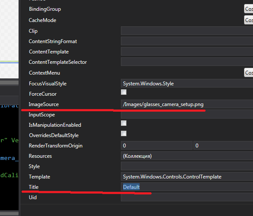Click the Uid value field

coord(187,197)
